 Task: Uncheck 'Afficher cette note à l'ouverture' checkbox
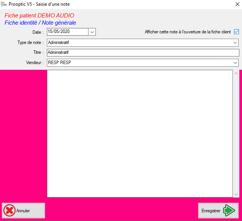tap(236, 32)
